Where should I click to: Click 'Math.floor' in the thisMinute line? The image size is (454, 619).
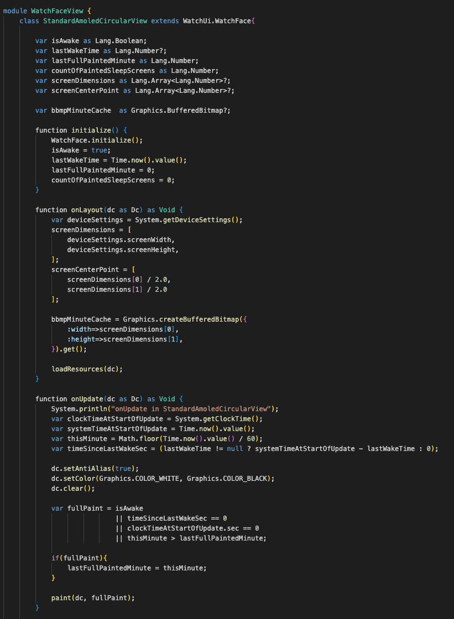coord(139,439)
